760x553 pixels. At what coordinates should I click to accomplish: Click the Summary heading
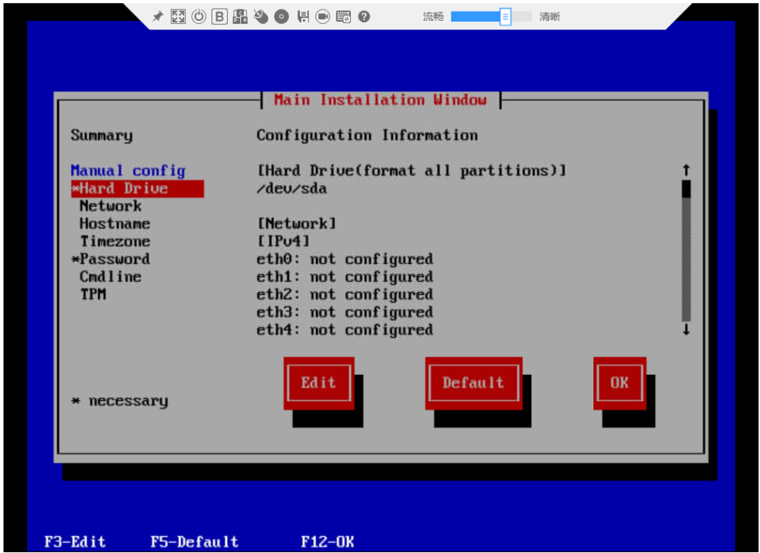(101, 136)
